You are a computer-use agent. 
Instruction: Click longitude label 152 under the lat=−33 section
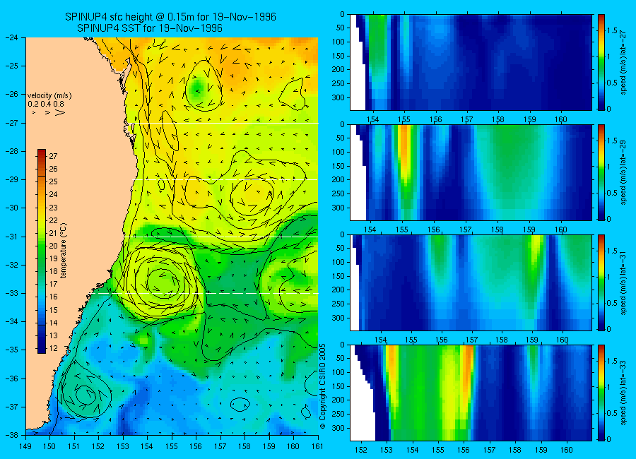point(360,450)
